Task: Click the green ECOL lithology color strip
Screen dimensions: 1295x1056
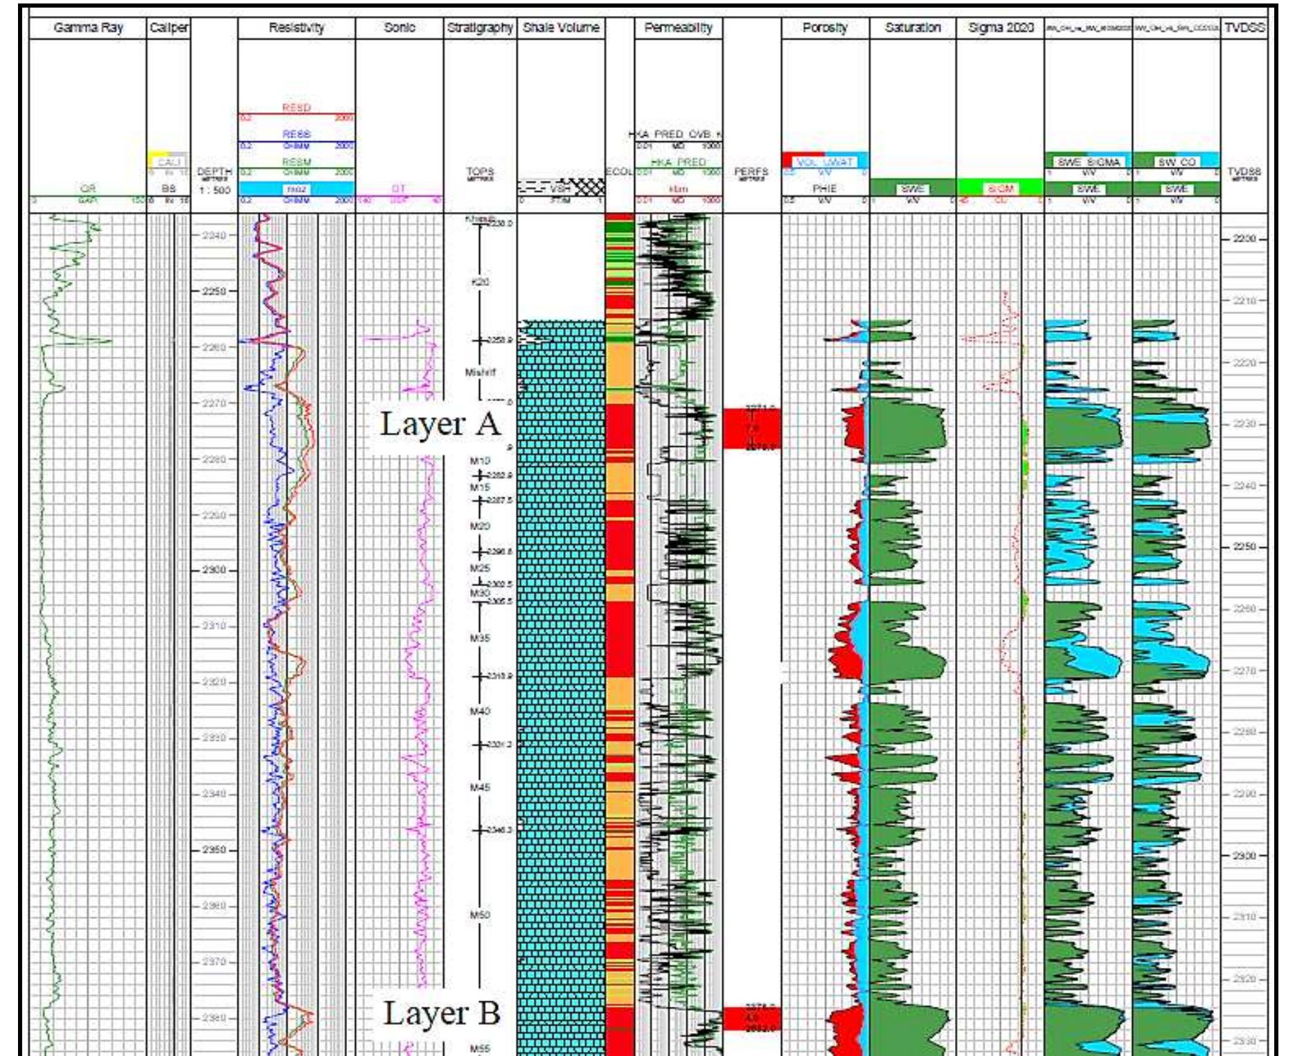Action: (x=615, y=229)
